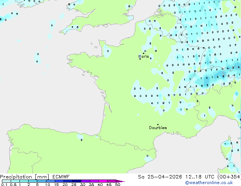Click the forecast date Sa 25-04-2026
Image resolution: width=241 pixels, height=186 pixels.
[x=160, y=177]
